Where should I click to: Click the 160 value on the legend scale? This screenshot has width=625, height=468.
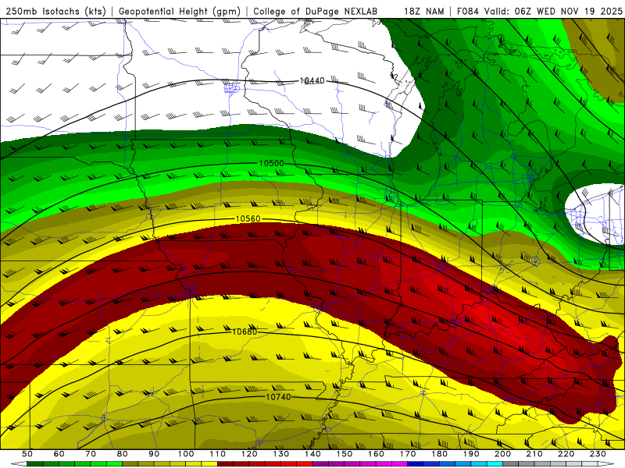[x=376, y=454]
